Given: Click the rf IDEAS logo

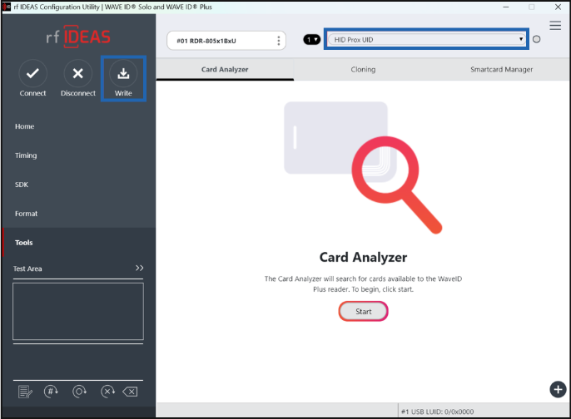Looking at the screenshot, I should coord(78,37).
